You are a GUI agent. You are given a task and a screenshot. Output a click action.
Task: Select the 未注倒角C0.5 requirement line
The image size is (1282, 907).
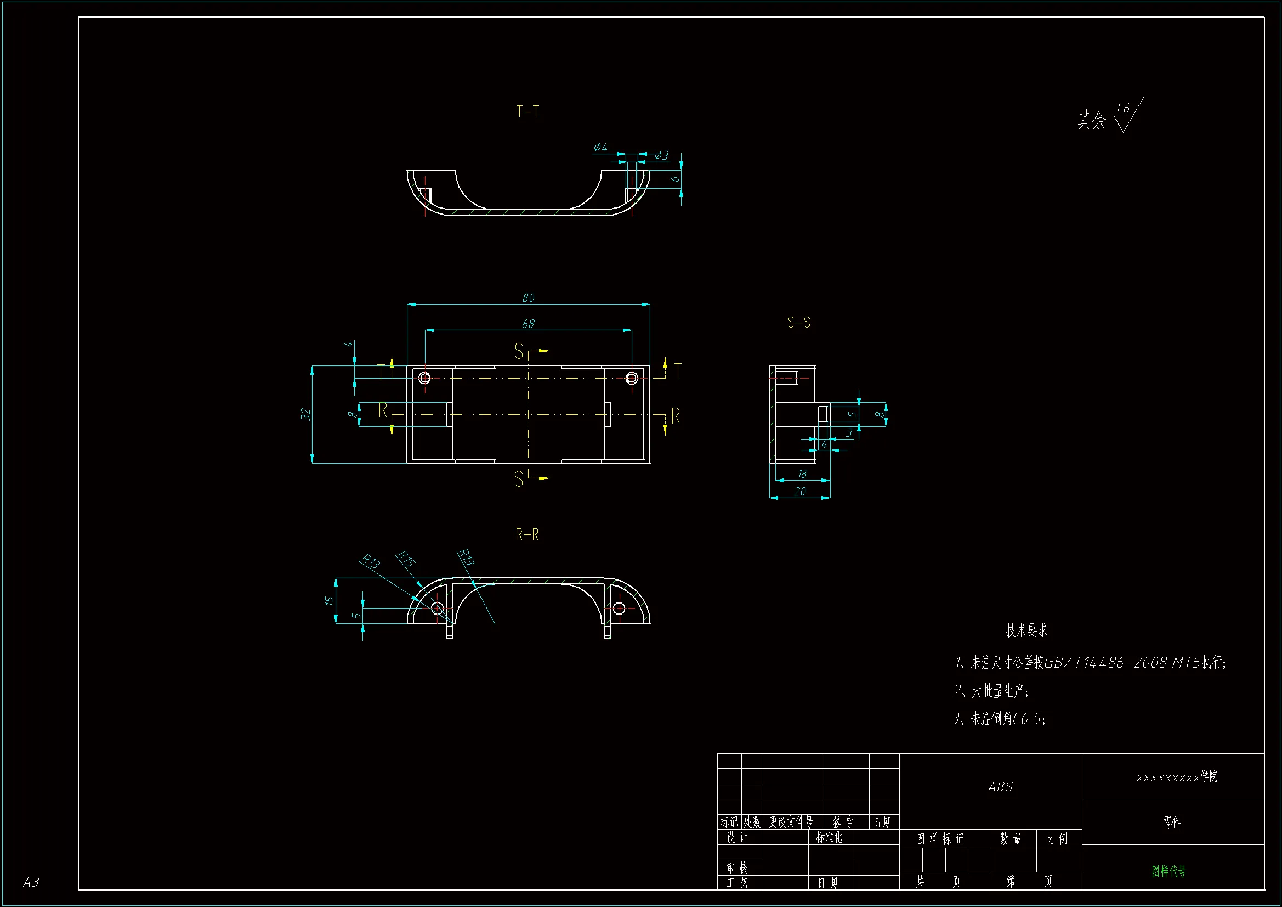[x=999, y=719]
